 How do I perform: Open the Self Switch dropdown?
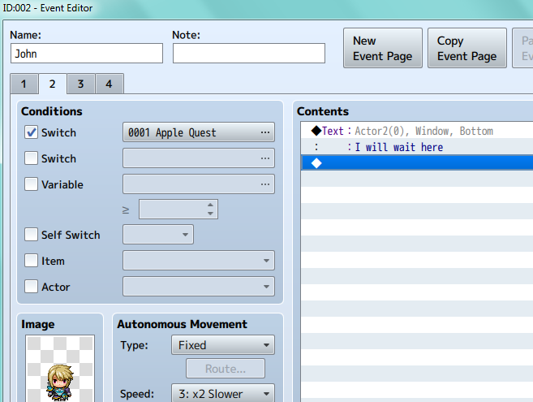click(158, 234)
